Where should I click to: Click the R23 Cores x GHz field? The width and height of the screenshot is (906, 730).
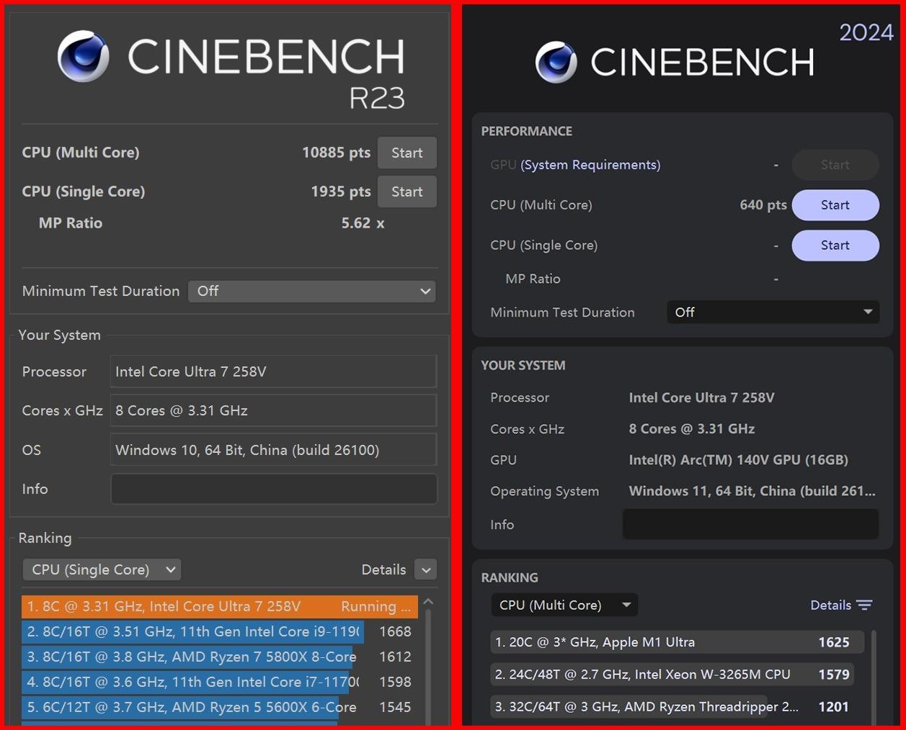click(x=273, y=410)
